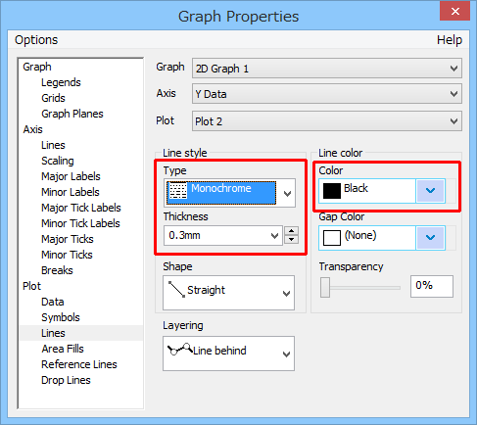The image size is (477, 425).
Task: Select Symbols under Plot in tree
Action: (x=61, y=317)
